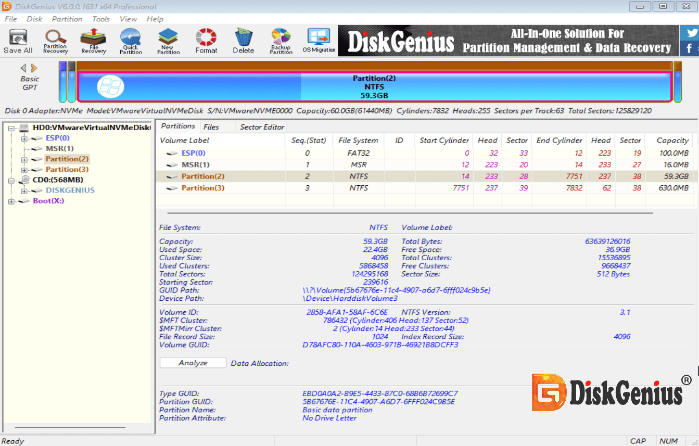The height and width of the screenshot is (446, 699).
Task: Open the Partition menu
Action: tap(67, 19)
